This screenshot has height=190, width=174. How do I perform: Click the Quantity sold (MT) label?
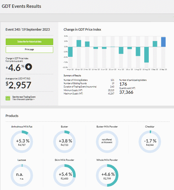click(x=127, y=88)
